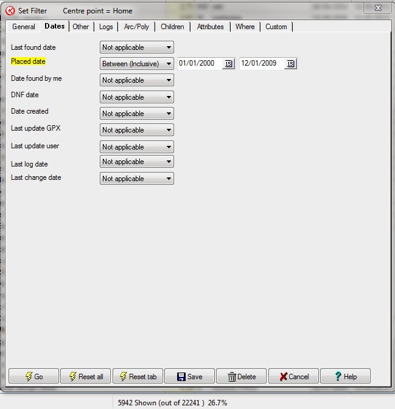Click the end date field 12/01/2009
This screenshot has width=395, height=409.
coord(261,64)
